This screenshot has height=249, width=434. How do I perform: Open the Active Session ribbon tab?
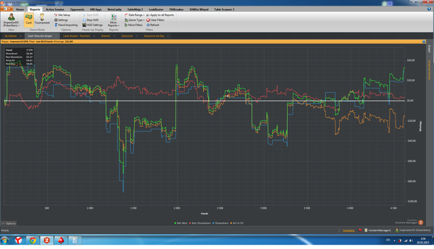pyautogui.click(x=55, y=9)
